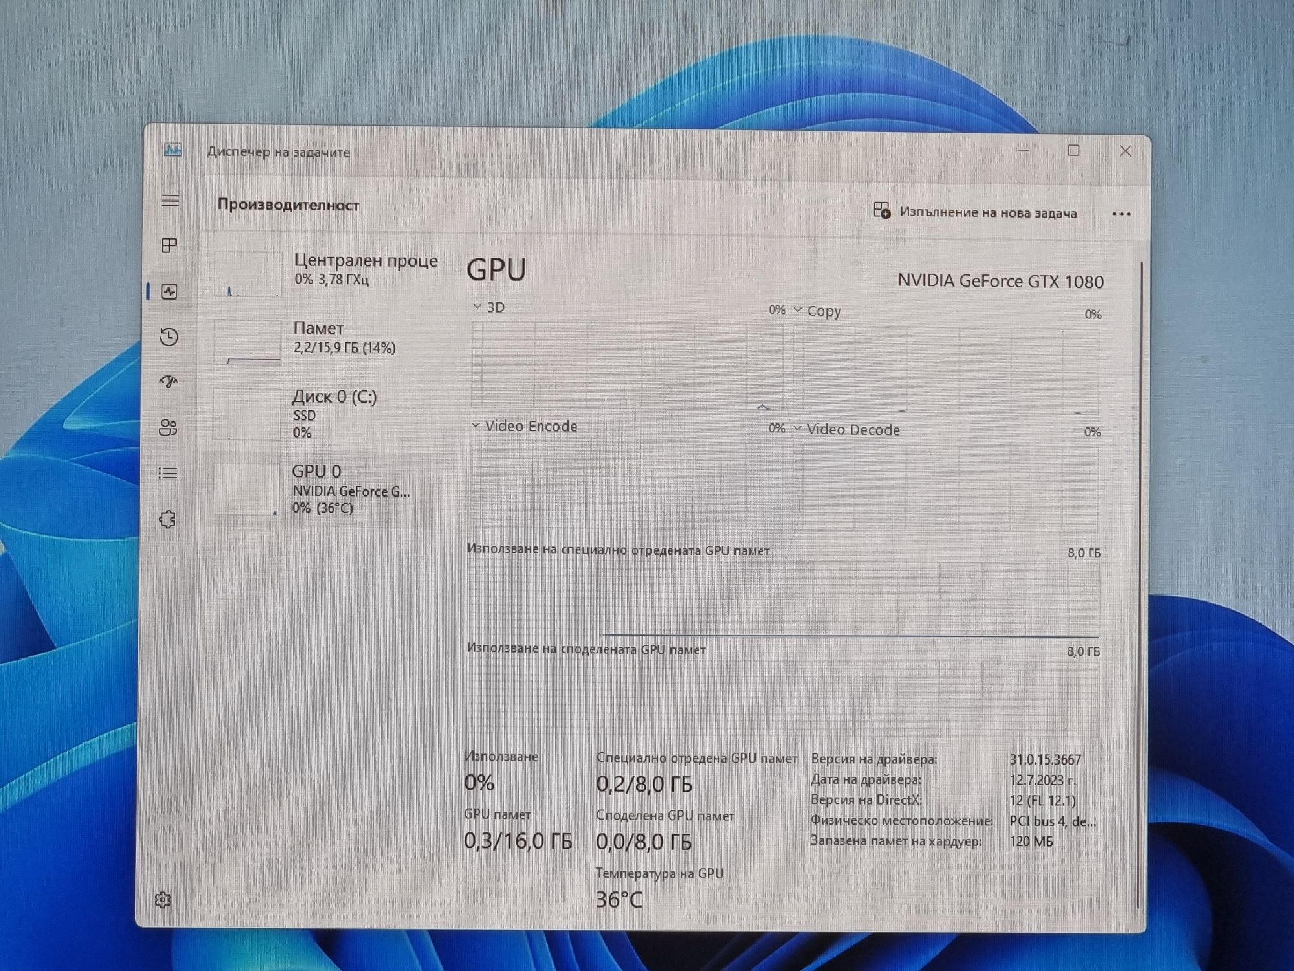Click the Video Decode usage graph
This screenshot has width=1294, height=971.
coord(945,488)
